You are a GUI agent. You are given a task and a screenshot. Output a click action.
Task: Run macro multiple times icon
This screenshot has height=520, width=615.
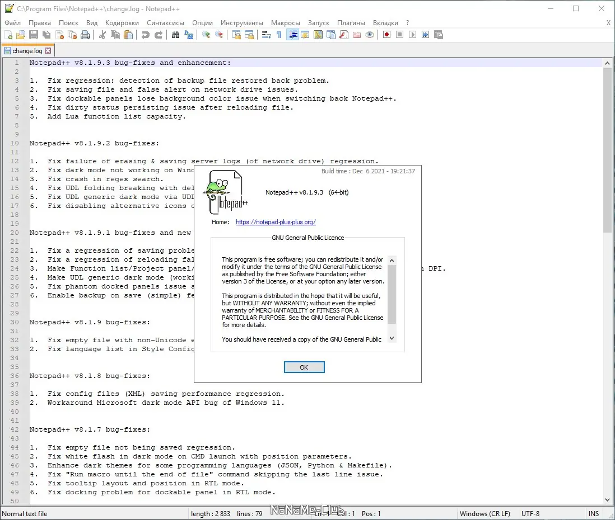point(426,35)
